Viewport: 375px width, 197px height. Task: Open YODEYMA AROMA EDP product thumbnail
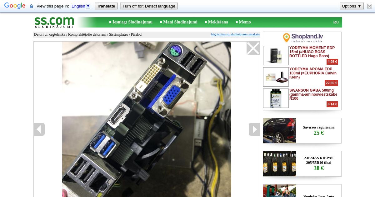point(276,77)
